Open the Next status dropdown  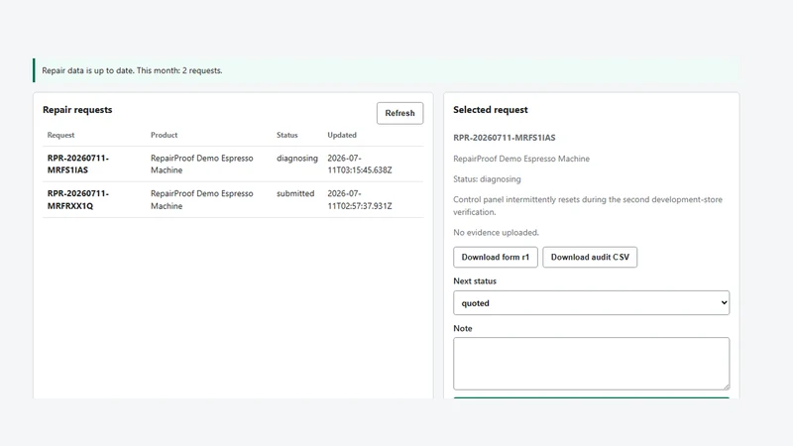click(x=591, y=303)
